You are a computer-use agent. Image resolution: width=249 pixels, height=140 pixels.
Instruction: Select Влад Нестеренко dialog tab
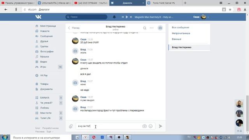tap(189, 47)
